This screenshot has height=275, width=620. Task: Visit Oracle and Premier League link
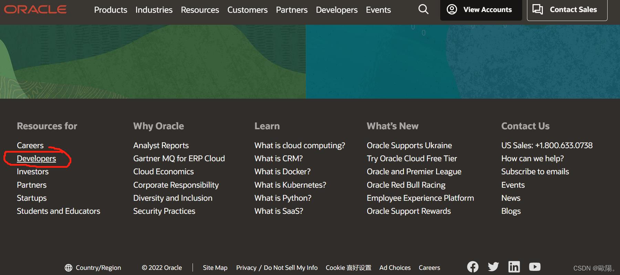pos(414,172)
